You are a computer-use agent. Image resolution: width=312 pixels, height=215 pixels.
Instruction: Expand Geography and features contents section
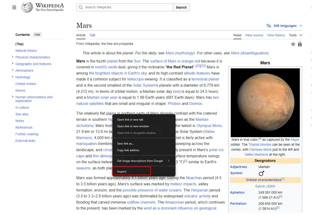point(13,63)
